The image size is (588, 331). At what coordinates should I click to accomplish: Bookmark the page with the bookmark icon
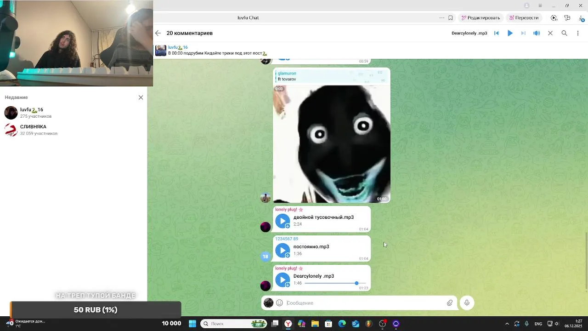tap(451, 18)
